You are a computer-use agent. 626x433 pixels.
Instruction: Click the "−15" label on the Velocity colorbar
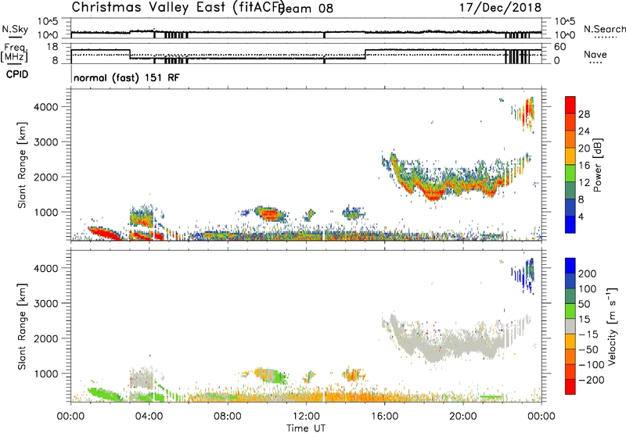coord(588,335)
